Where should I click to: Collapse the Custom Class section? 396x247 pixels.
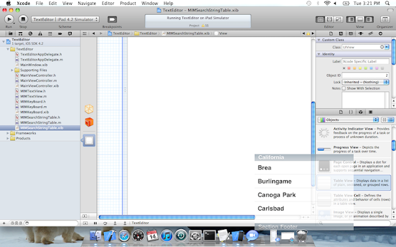(319, 40)
